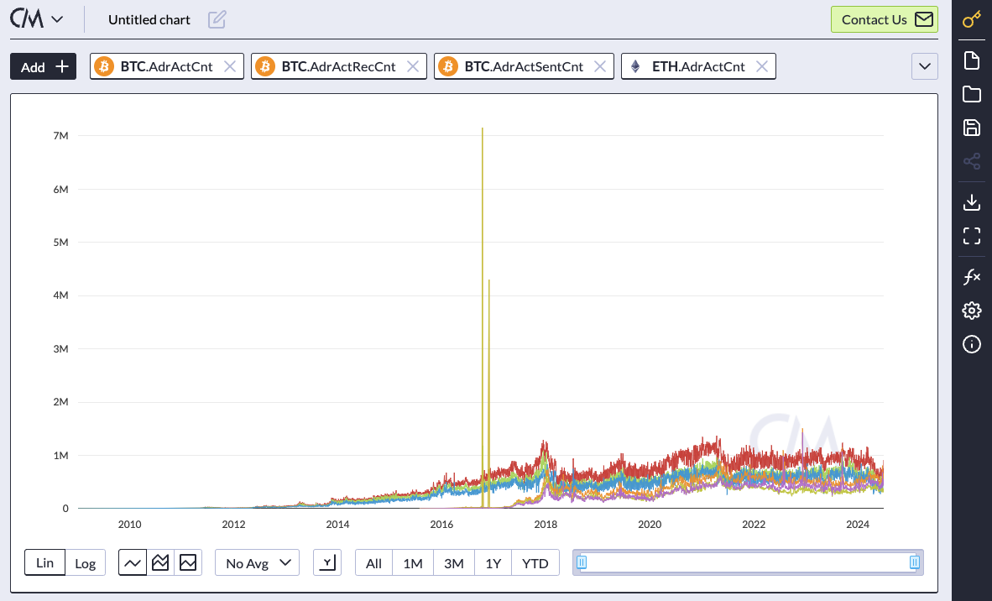Create a new chart with the document icon
Screen dimensions: 992x601
[972, 60]
